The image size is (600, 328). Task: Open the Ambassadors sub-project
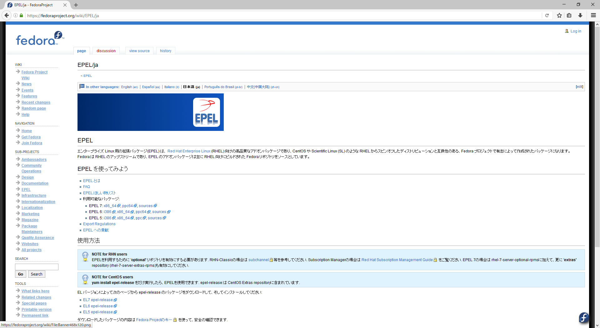pos(34,160)
